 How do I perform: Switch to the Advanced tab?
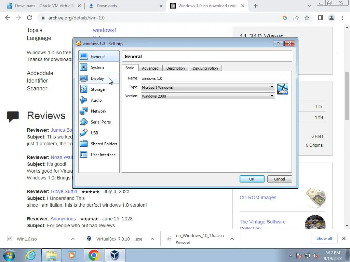coord(150,68)
